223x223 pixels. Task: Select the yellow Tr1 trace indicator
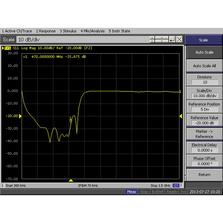coord(8,48)
